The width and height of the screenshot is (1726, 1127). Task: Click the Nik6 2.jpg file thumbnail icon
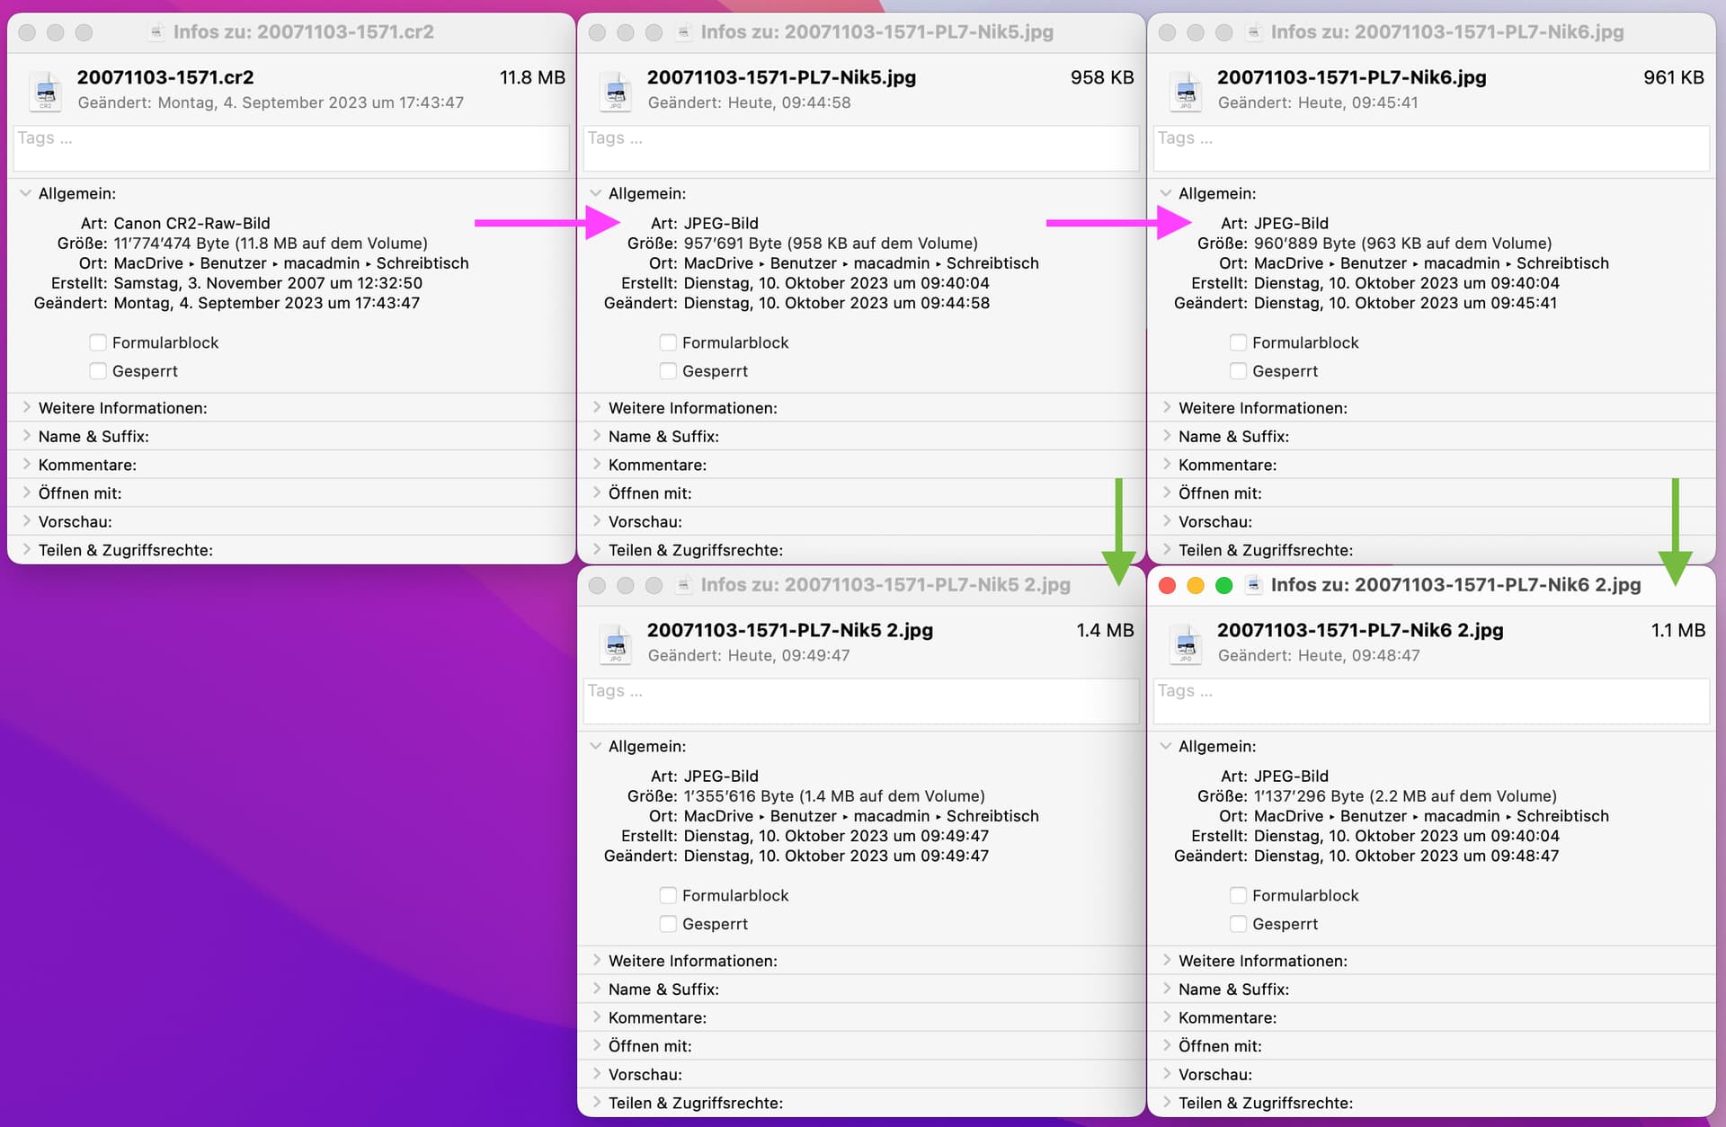pyautogui.click(x=1186, y=643)
